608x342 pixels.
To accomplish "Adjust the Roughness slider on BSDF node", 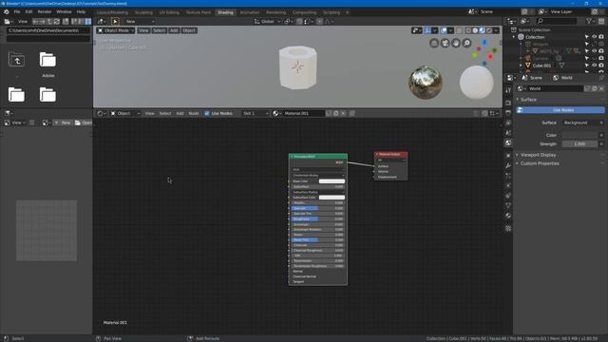I will click(318, 219).
